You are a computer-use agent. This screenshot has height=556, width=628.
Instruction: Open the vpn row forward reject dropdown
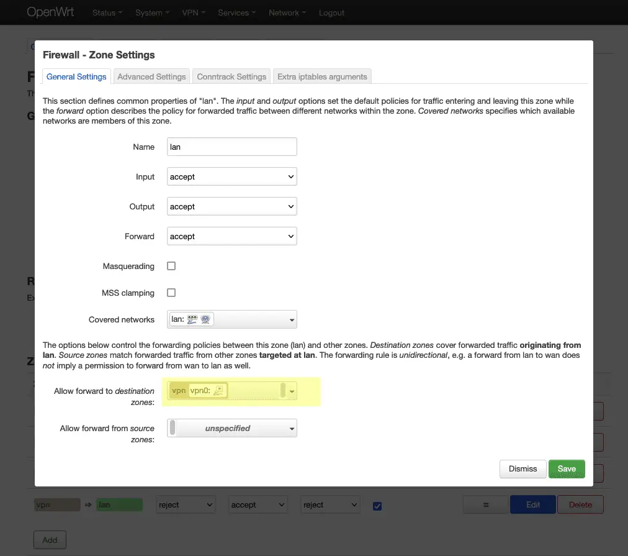(330, 504)
